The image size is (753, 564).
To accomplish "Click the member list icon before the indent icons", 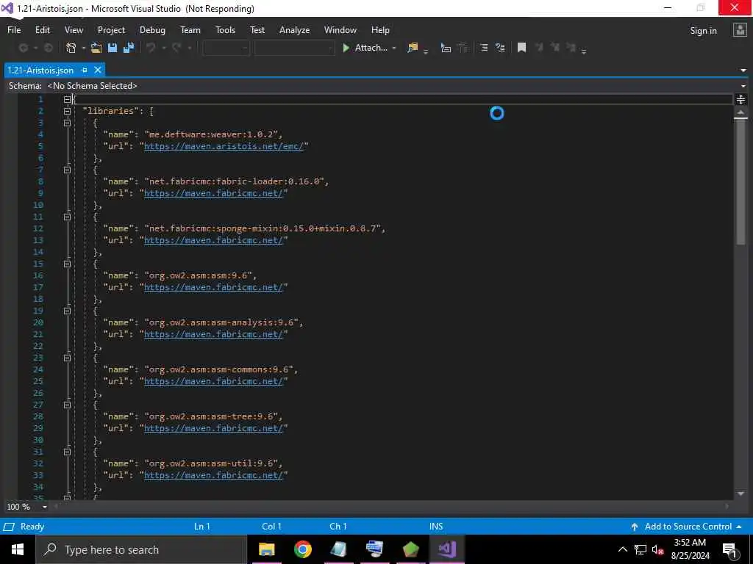I will click(x=446, y=48).
